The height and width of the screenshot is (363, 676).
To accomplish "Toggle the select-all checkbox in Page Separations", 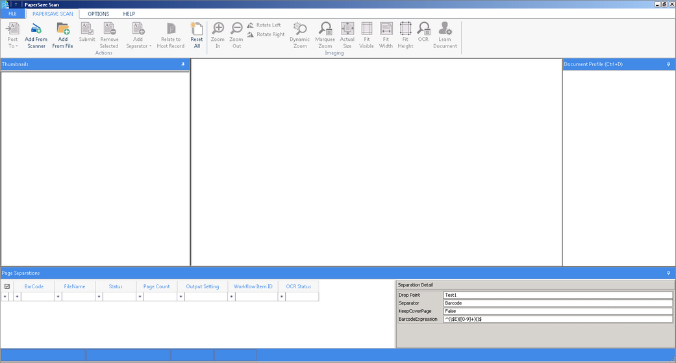I will pos(7,286).
